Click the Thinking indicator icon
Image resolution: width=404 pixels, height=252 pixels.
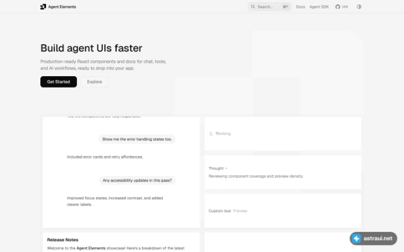pyautogui.click(x=211, y=134)
